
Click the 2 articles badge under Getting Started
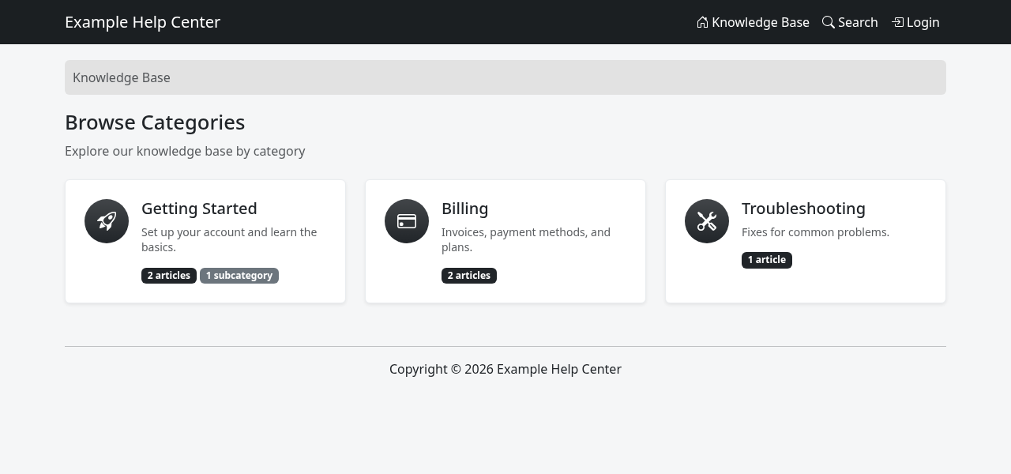pos(169,276)
